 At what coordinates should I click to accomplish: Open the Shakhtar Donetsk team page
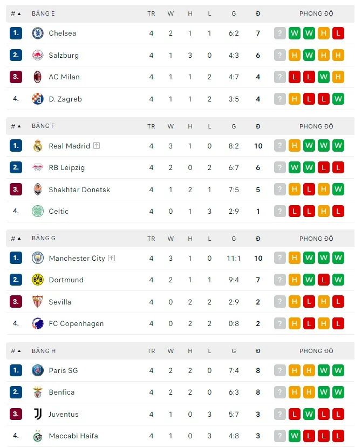79,189
